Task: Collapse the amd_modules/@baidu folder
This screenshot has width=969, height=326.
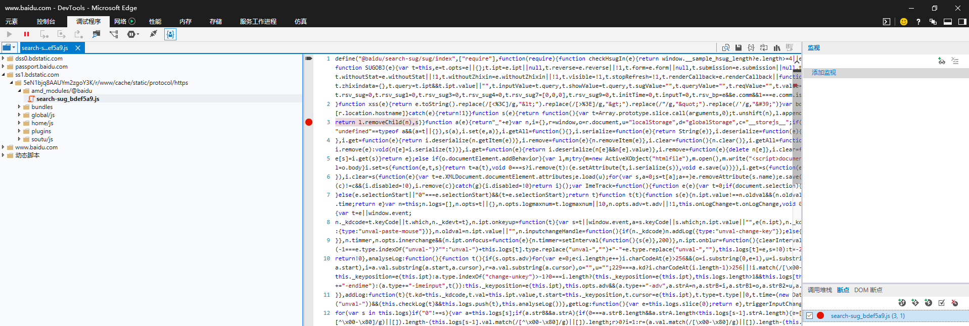Action: point(19,91)
